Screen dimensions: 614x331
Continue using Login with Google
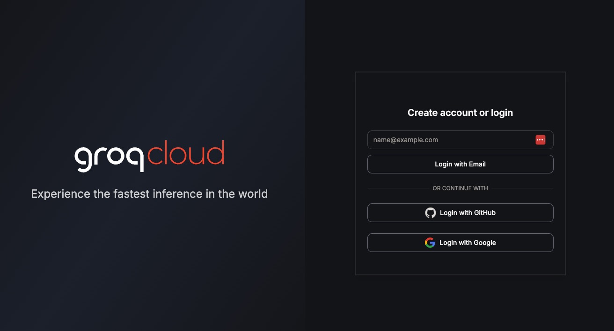click(460, 243)
